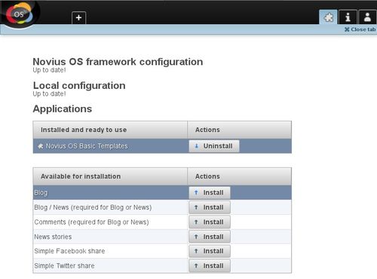Install Blog / News application
377x279 pixels.
(x=210, y=207)
